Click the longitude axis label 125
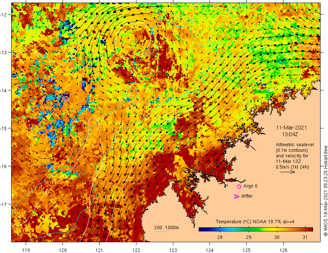Screen dimensions: 328x253 (x=246, y=250)
